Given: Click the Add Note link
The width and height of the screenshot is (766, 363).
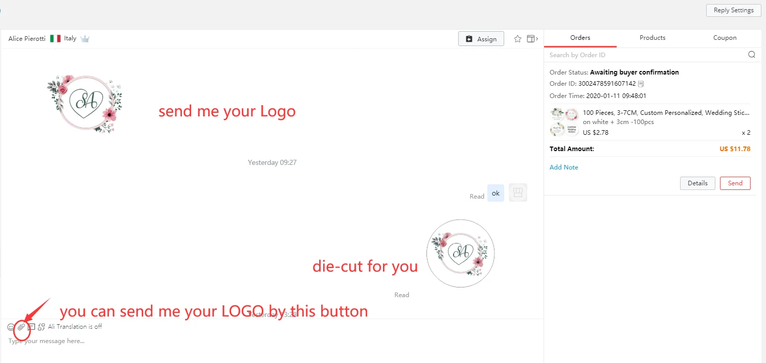Looking at the screenshot, I should [564, 167].
